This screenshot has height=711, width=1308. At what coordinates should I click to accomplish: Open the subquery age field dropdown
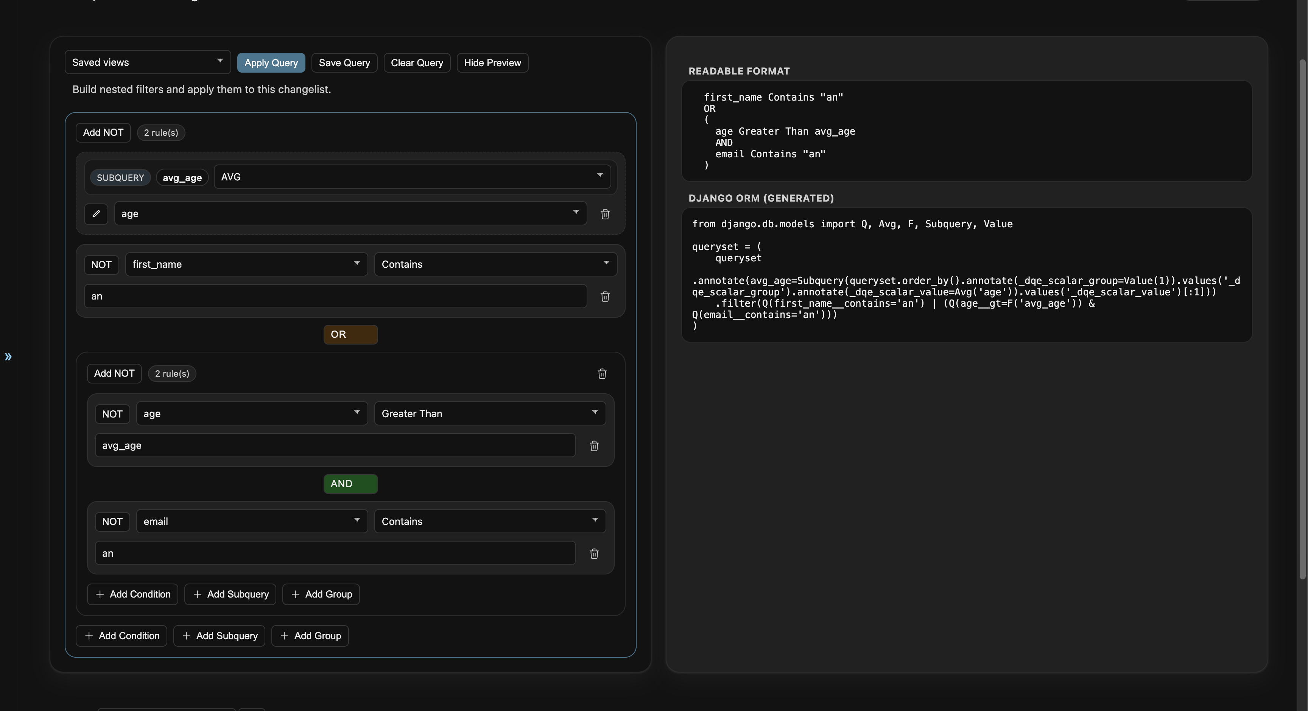click(x=351, y=214)
